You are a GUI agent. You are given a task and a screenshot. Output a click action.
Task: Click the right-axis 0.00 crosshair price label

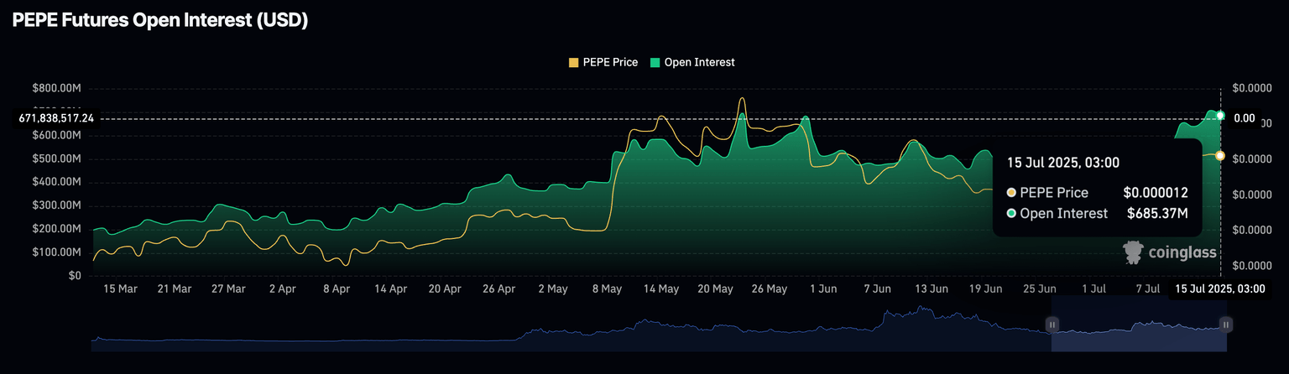tap(1245, 119)
